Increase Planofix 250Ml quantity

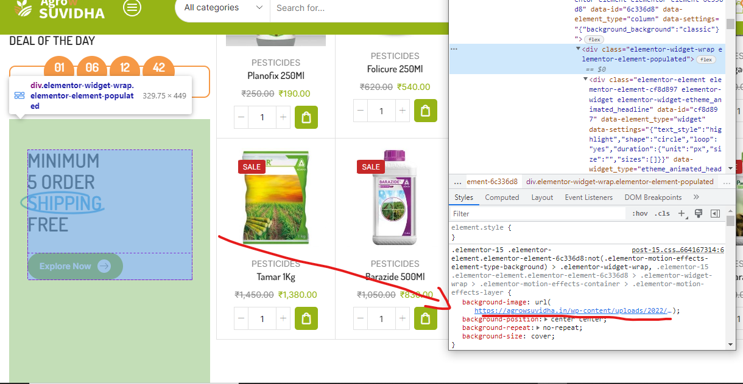tap(283, 117)
